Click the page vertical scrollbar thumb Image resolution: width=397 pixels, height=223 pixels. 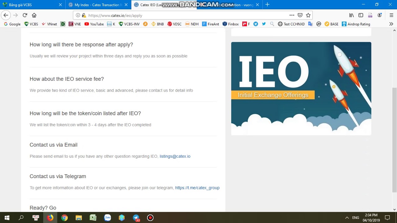(x=395, y=140)
